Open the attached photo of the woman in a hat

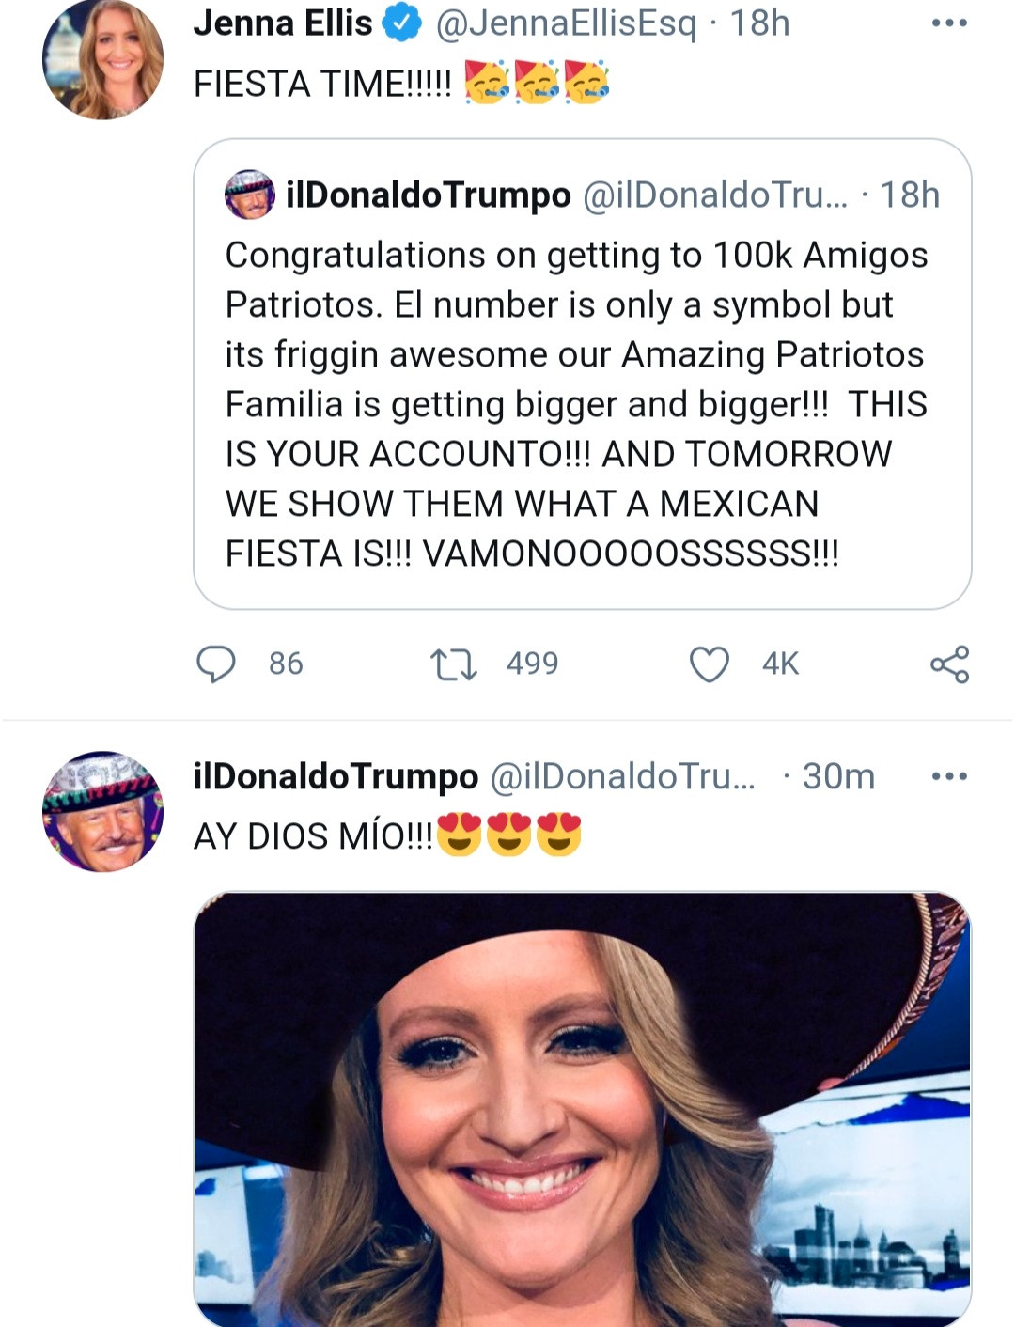[x=583, y=1109]
